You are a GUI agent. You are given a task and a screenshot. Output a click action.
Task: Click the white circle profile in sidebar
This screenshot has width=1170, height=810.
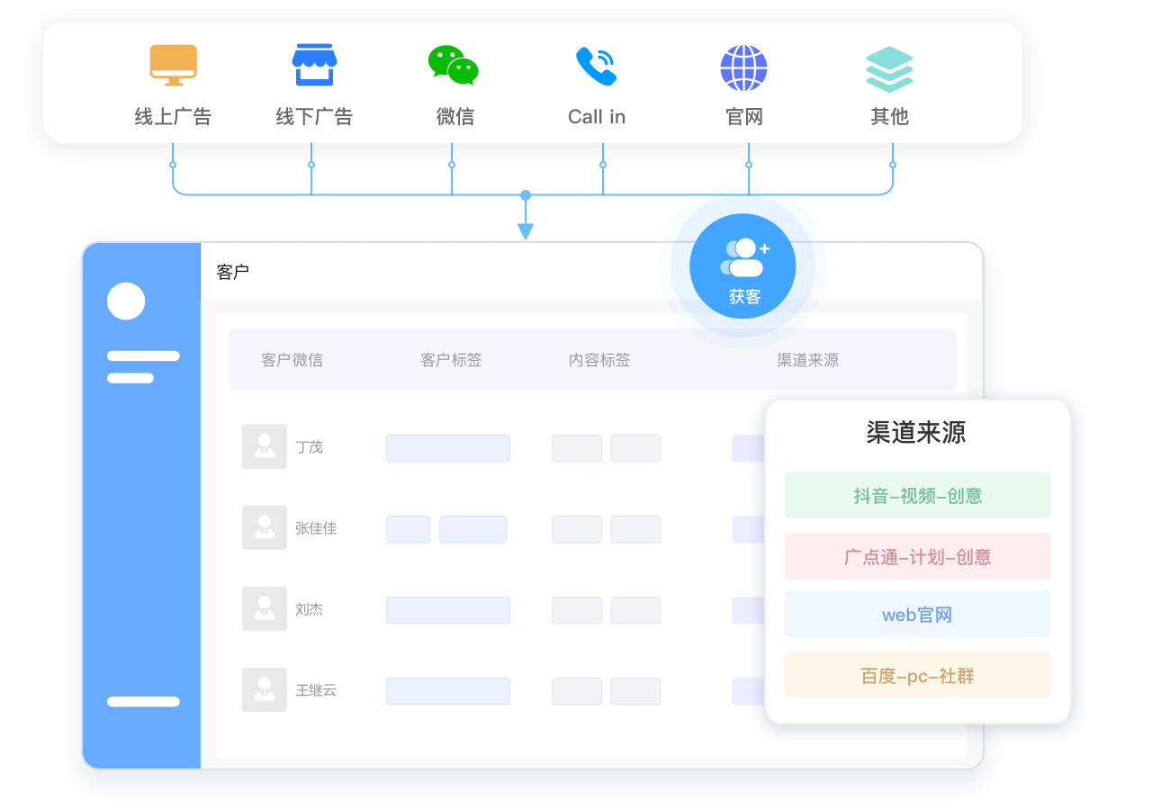[126, 301]
